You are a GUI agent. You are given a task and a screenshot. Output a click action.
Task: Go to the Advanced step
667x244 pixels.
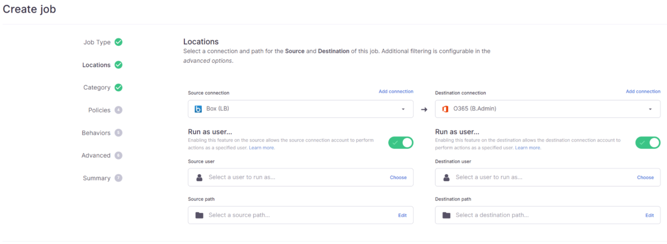(96, 156)
